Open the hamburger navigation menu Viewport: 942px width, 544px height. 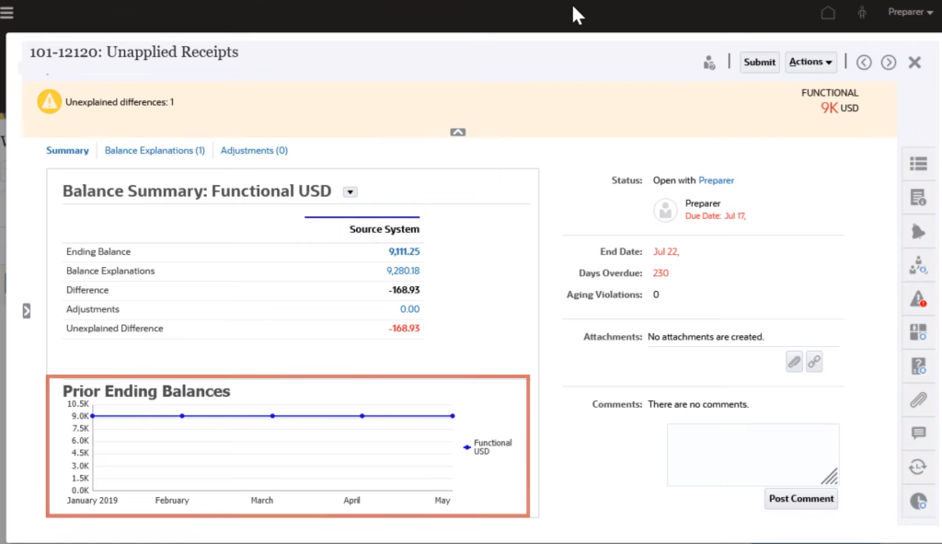click(7, 12)
